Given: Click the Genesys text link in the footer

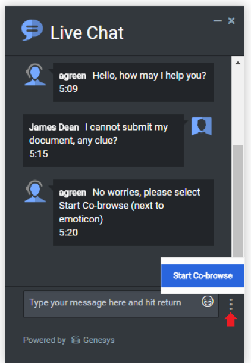Looking at the screenshot, I should pyautogui.click(x=99, y=340).
